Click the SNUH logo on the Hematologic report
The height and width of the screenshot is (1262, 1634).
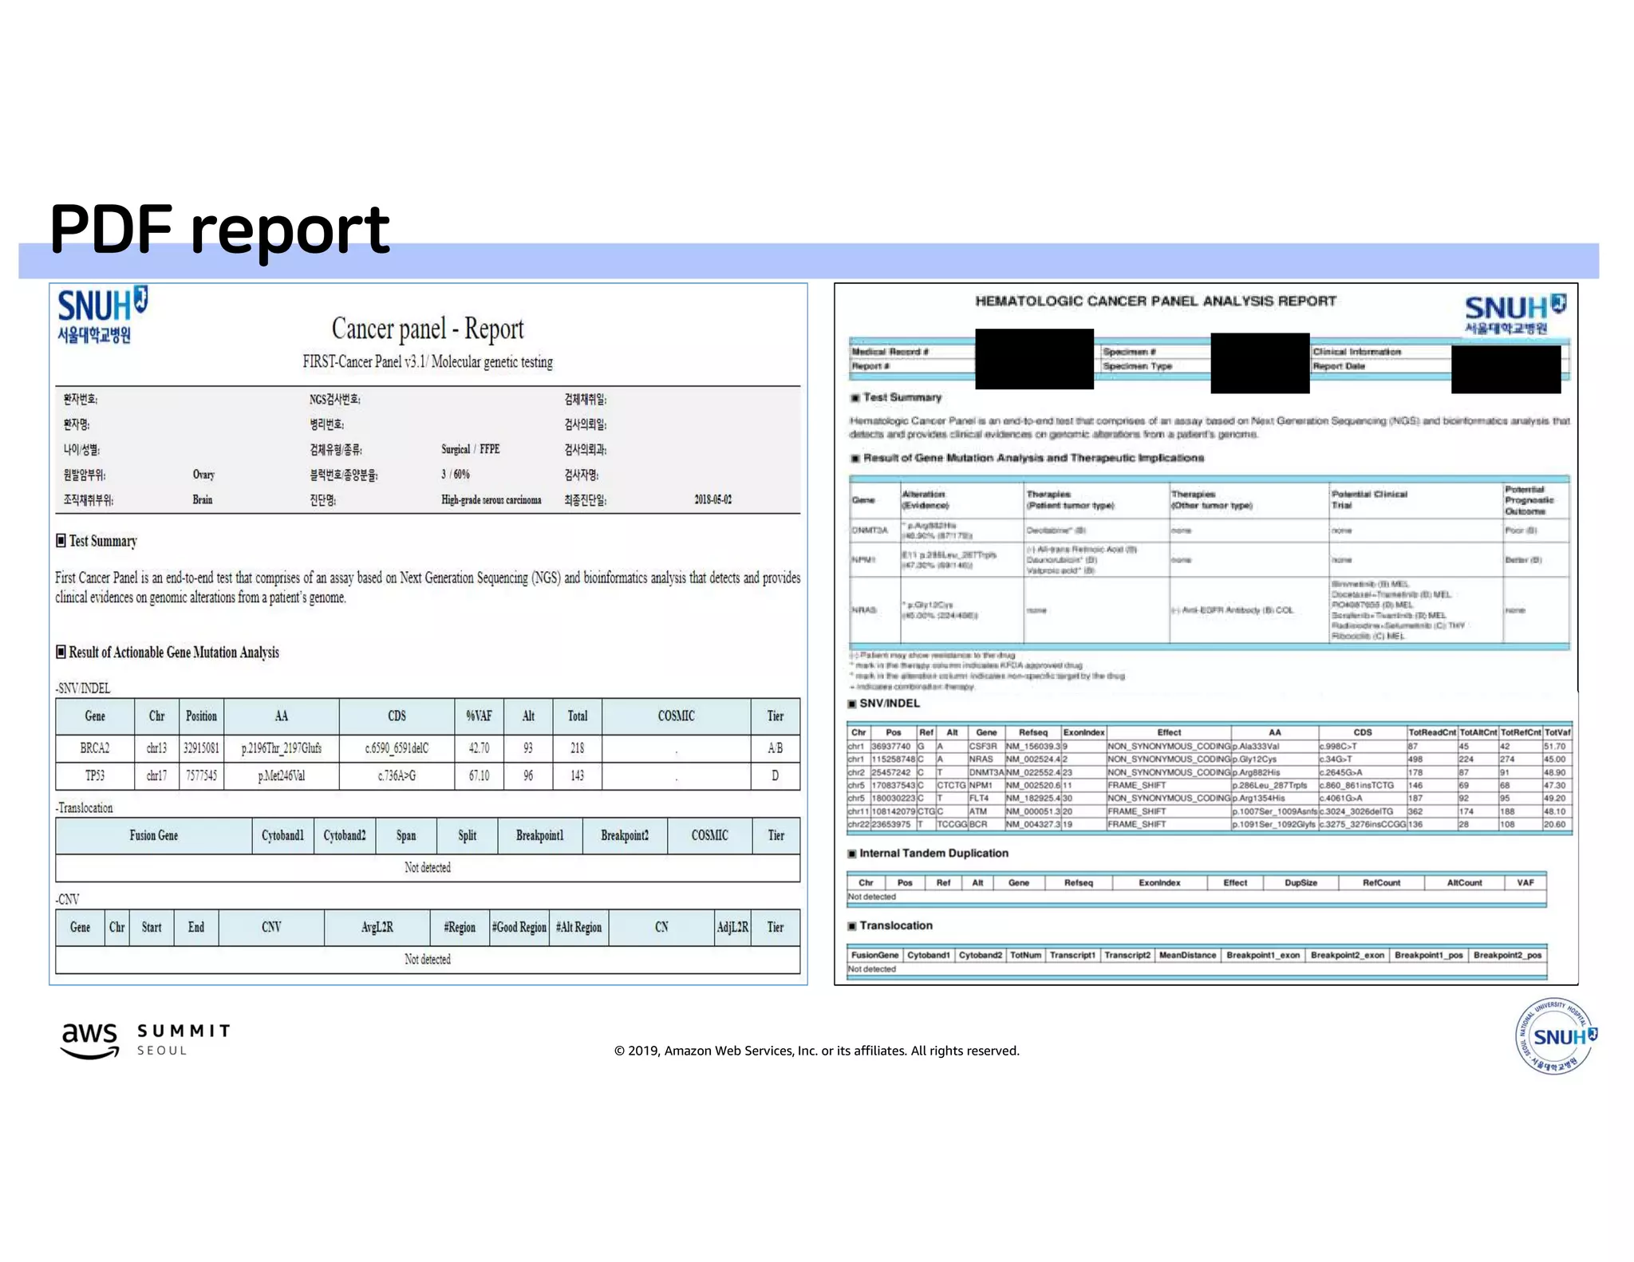[1515, 314]
